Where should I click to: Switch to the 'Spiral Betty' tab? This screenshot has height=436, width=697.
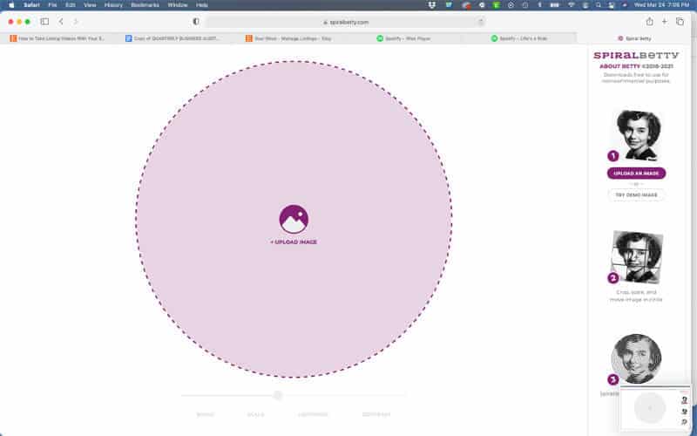[x=634, y=38]
